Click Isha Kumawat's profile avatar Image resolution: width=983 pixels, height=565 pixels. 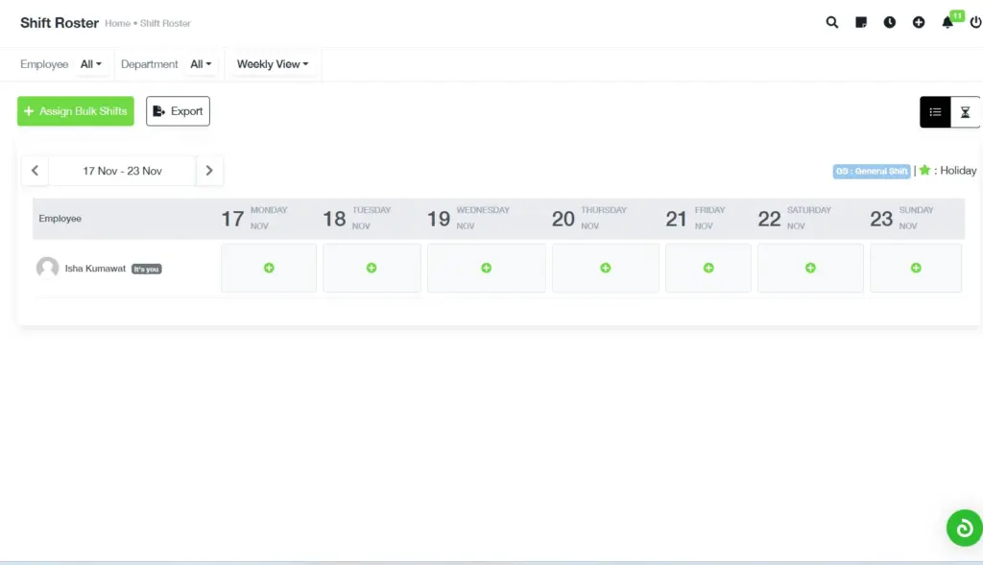[x=47, y=268]
